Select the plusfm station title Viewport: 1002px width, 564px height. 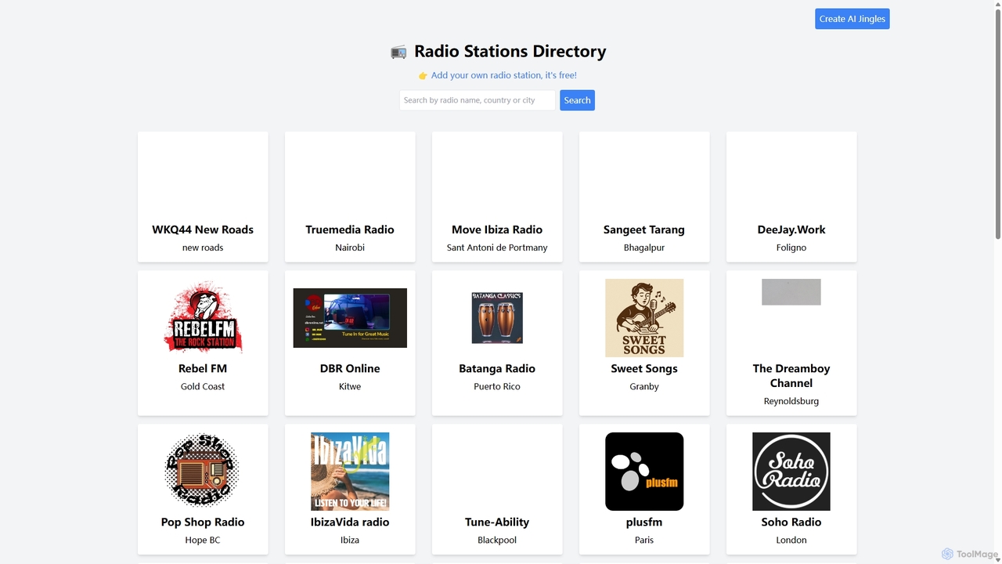pos(644,522)
